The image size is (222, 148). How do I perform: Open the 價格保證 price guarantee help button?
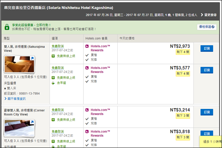coord(207,27)
